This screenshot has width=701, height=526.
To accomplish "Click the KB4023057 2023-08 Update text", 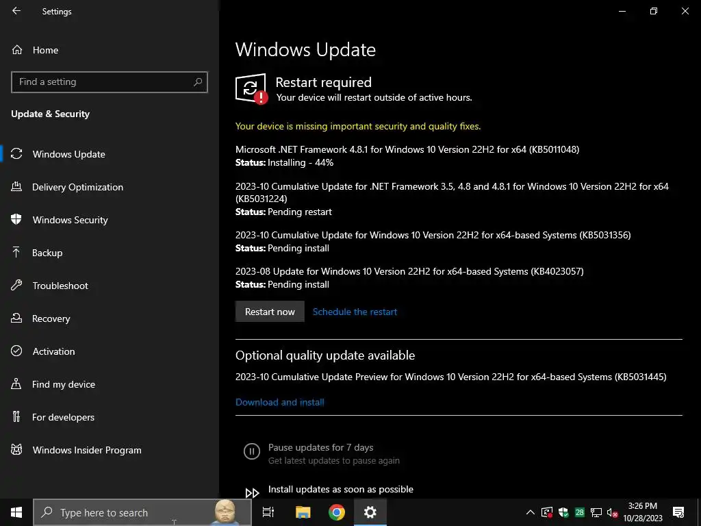I will (x=409, y=271).
